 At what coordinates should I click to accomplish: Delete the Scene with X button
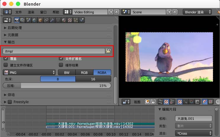coord(175,12)
